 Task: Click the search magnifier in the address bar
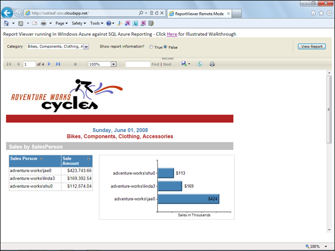[x=141, y=13]
